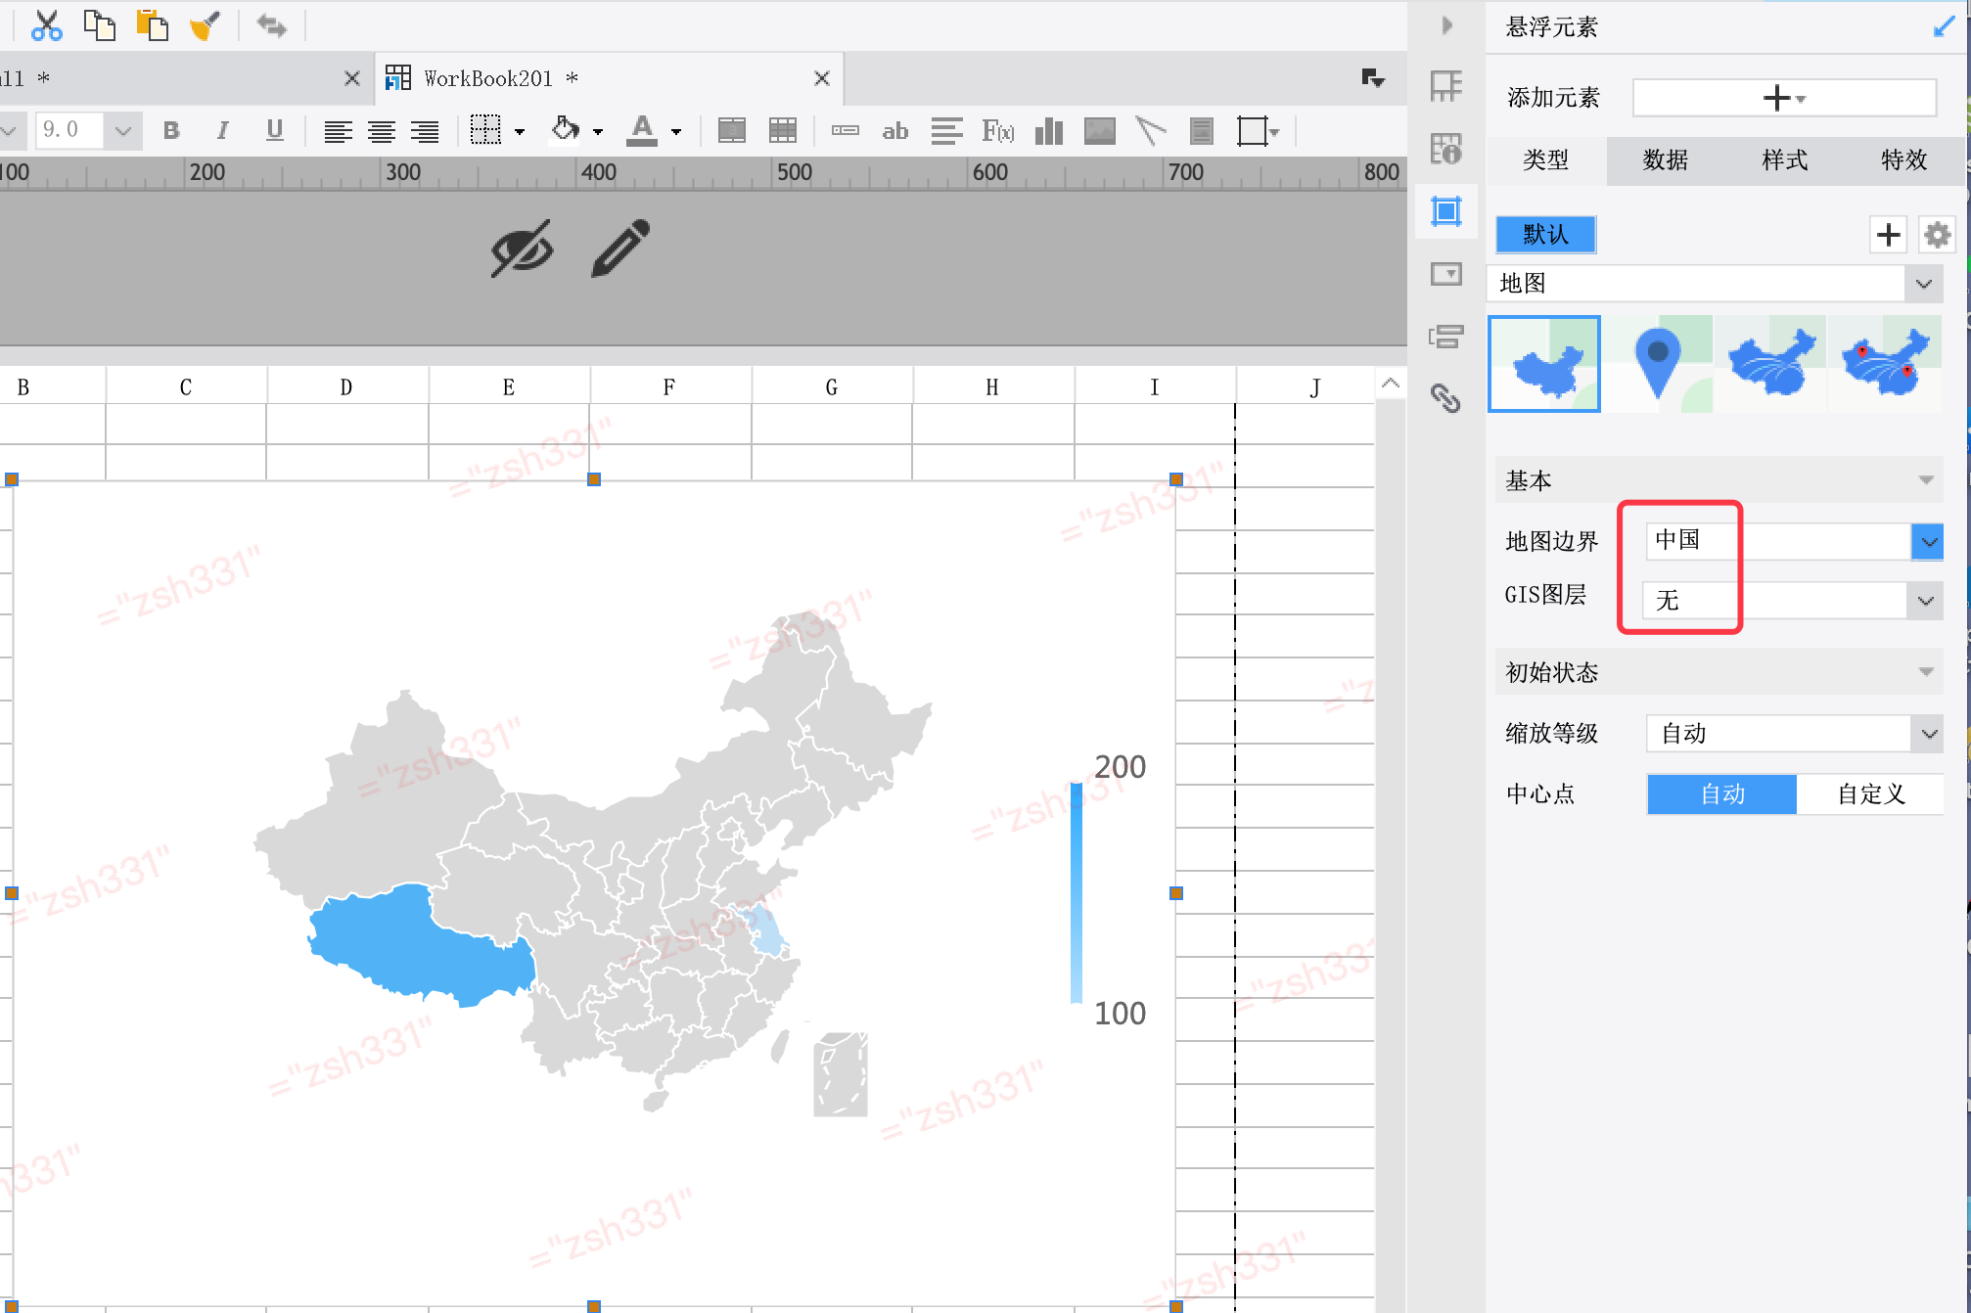
Task: Align text right
Action: click(425, 131)
